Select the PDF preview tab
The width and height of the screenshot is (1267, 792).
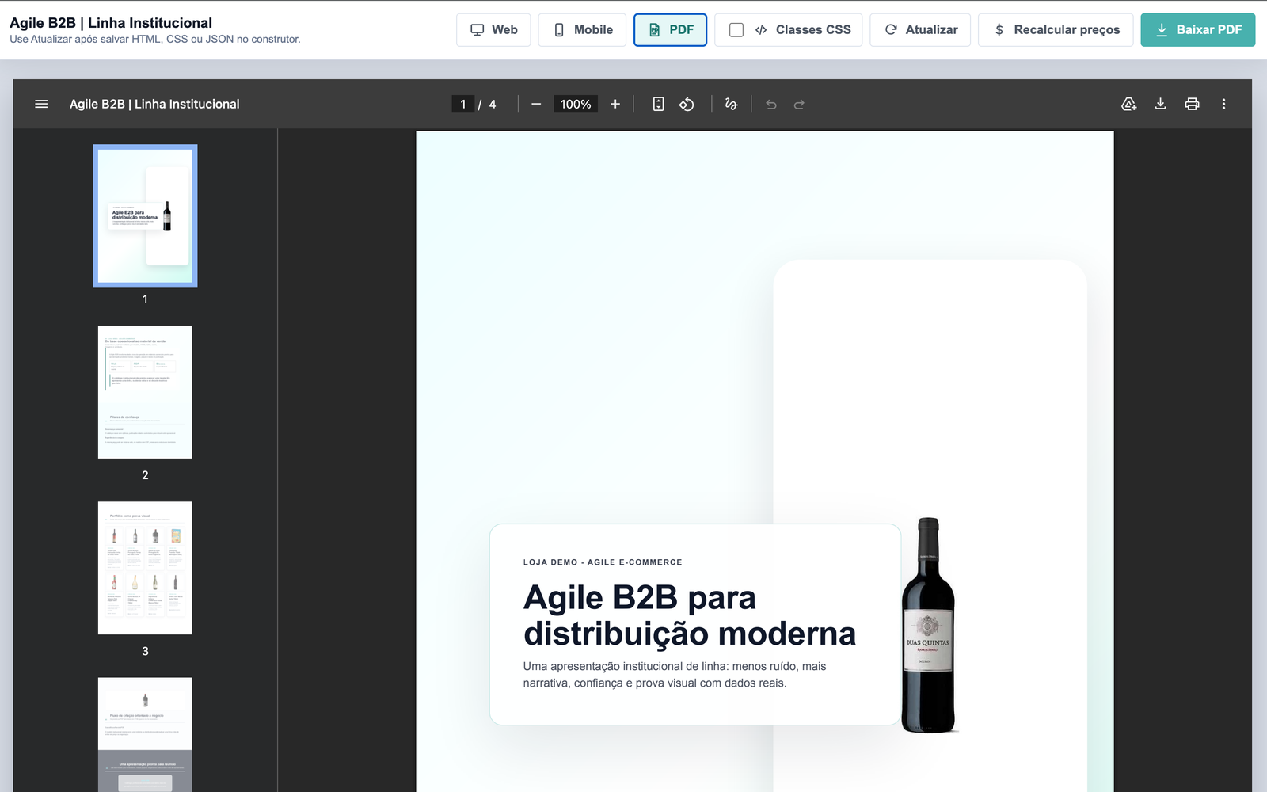click(x=670, y=30)
